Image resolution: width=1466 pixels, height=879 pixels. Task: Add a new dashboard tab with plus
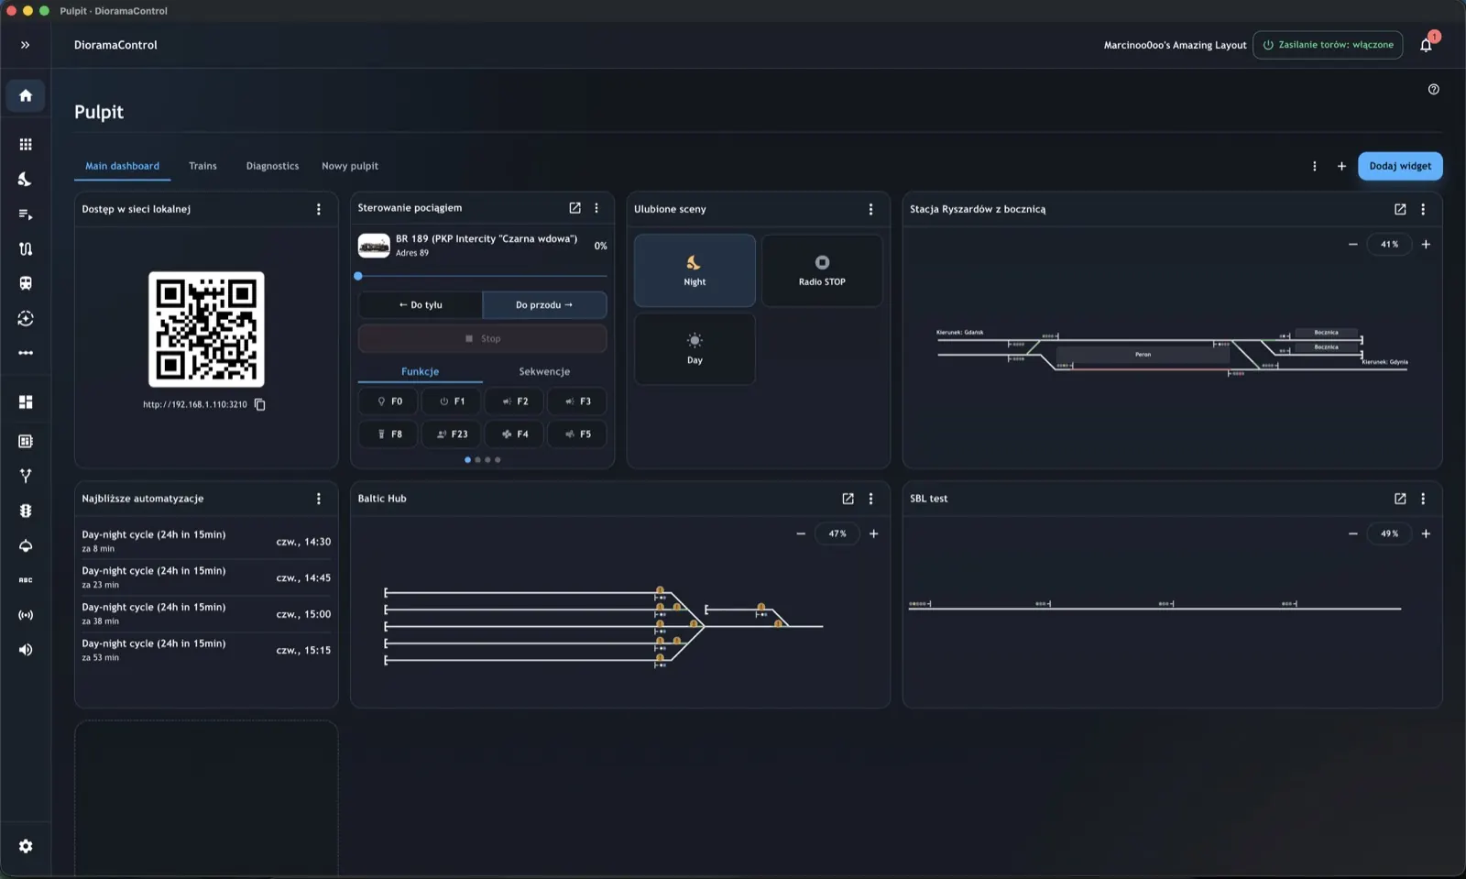1341,166
